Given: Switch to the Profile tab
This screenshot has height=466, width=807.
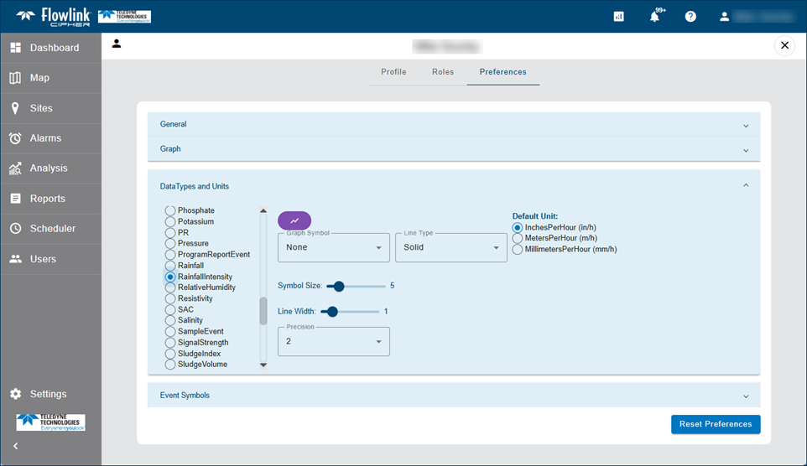Looking at the screenshot, I should [393, 72].
